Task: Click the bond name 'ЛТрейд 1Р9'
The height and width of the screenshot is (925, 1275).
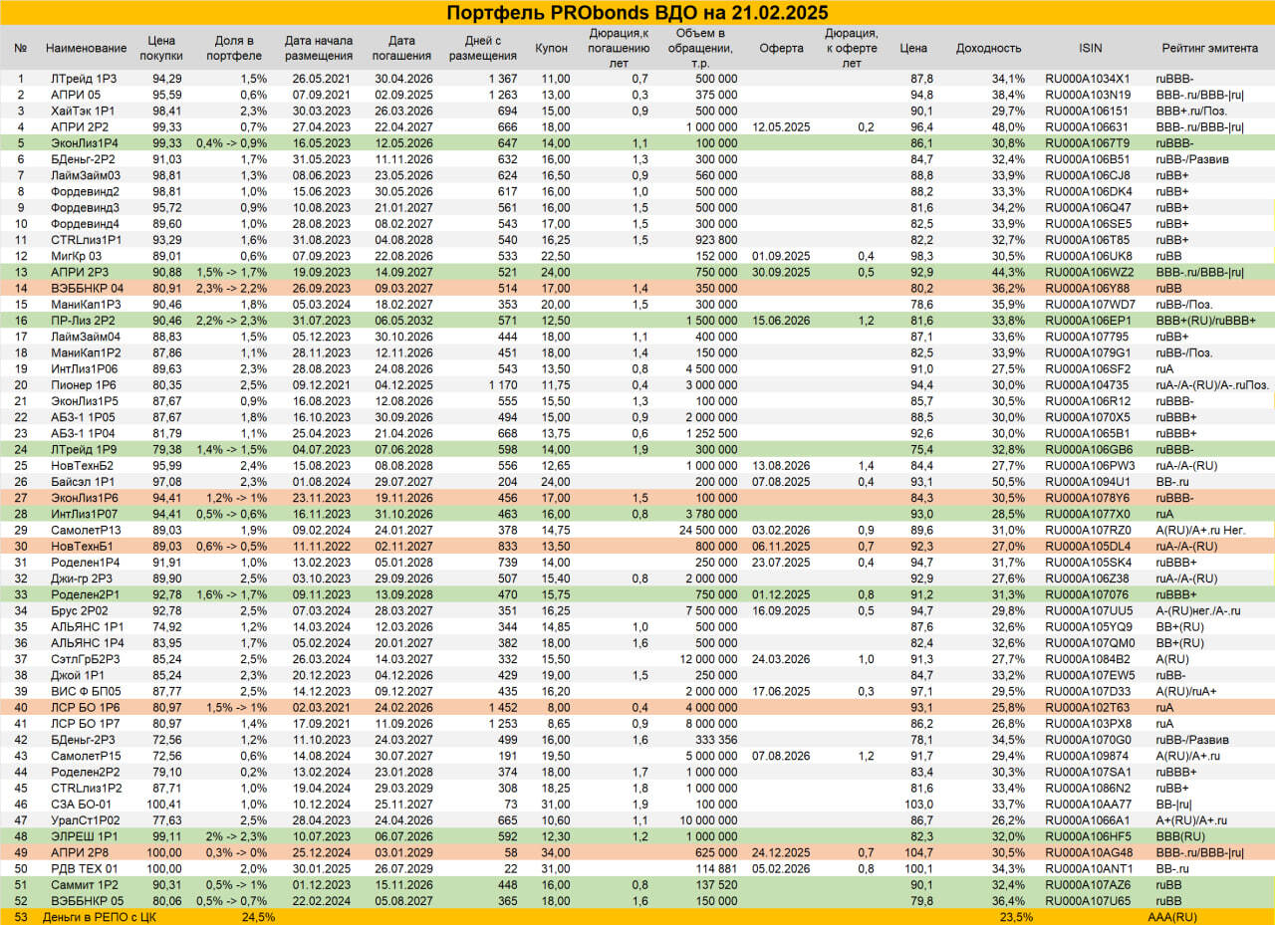Action: [83, 449]
